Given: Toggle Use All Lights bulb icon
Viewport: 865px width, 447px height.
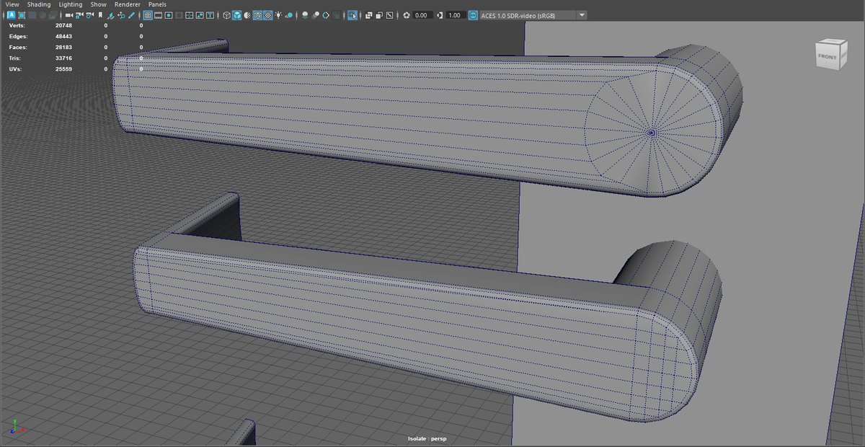Looking at the screenshot, I should [x=278, y=15].
